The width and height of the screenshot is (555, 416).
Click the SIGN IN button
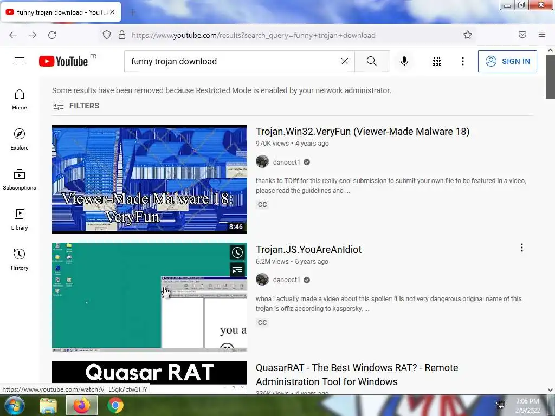tap(507, 61)
